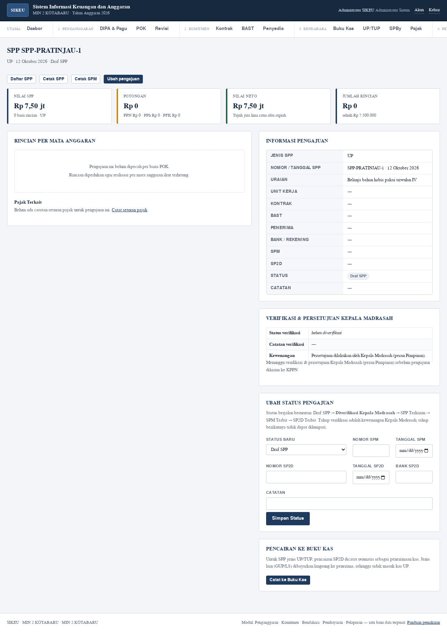Open the UP/TUP navigation item
Screen dimensions: 447x636
point(372,29)
